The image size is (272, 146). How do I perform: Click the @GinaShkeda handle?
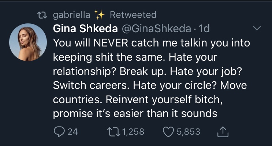click(x=156, y=29)
